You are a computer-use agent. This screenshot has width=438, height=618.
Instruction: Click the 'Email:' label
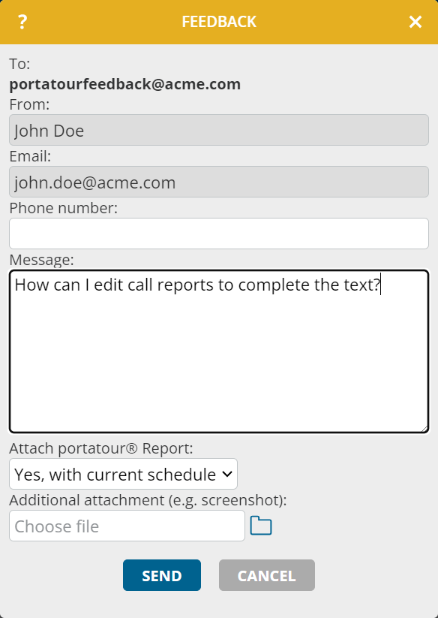(x=30, y=156)
